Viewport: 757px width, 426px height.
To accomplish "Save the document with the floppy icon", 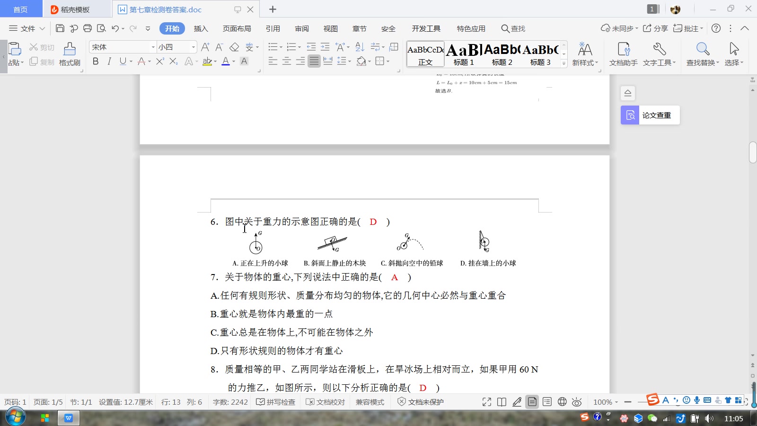I will click(x=60, y=28).
